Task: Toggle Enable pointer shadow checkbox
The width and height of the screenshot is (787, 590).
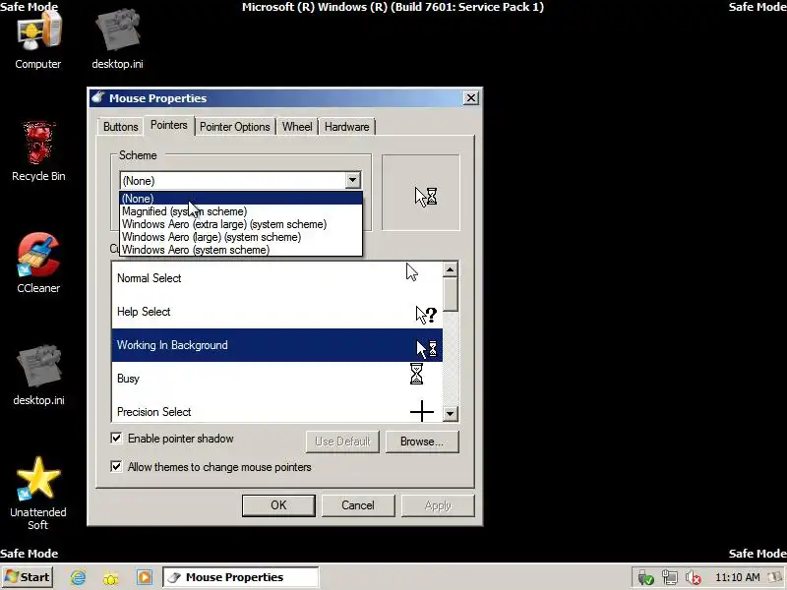Action: (x=116, y=438)
